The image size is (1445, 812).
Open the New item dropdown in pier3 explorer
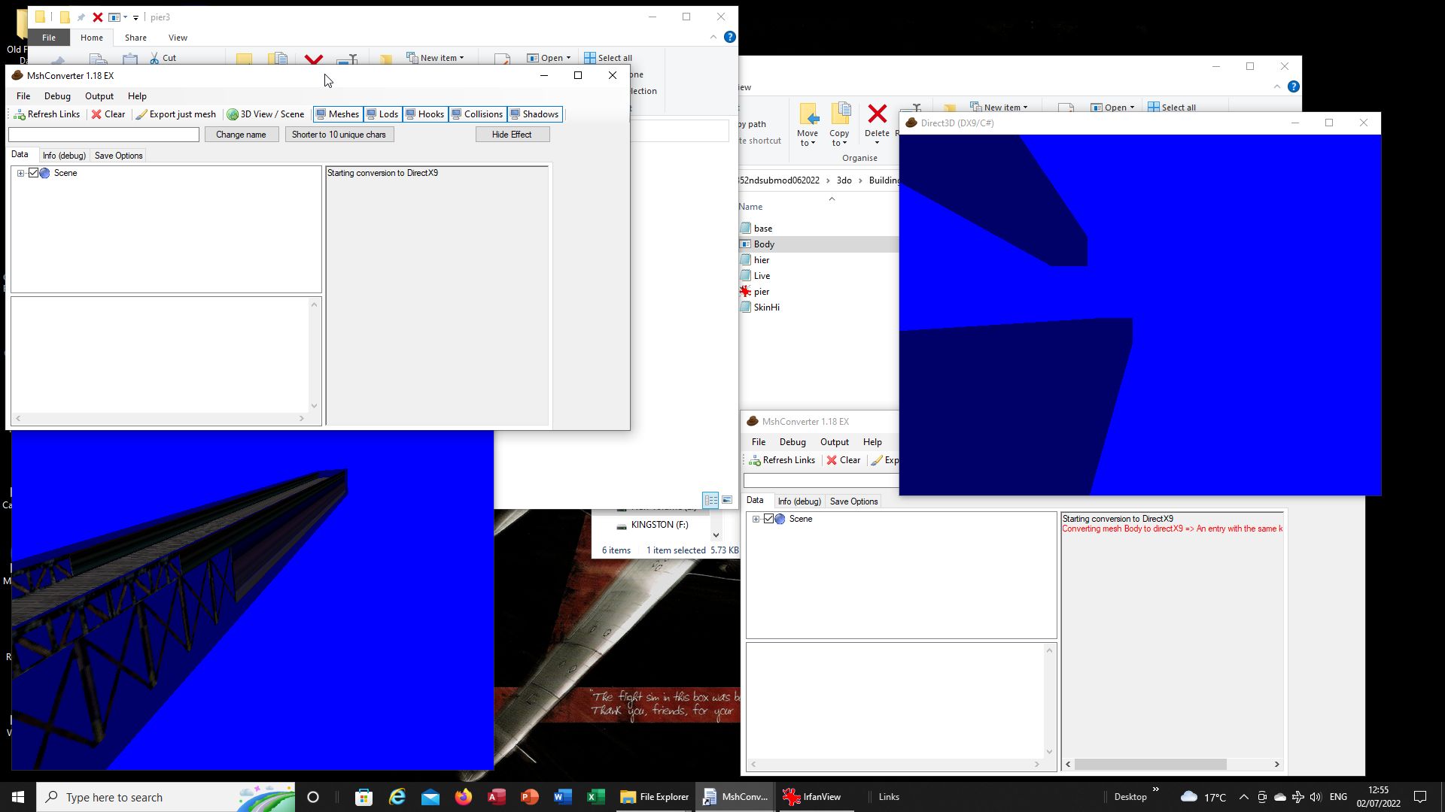coord(437,58)
